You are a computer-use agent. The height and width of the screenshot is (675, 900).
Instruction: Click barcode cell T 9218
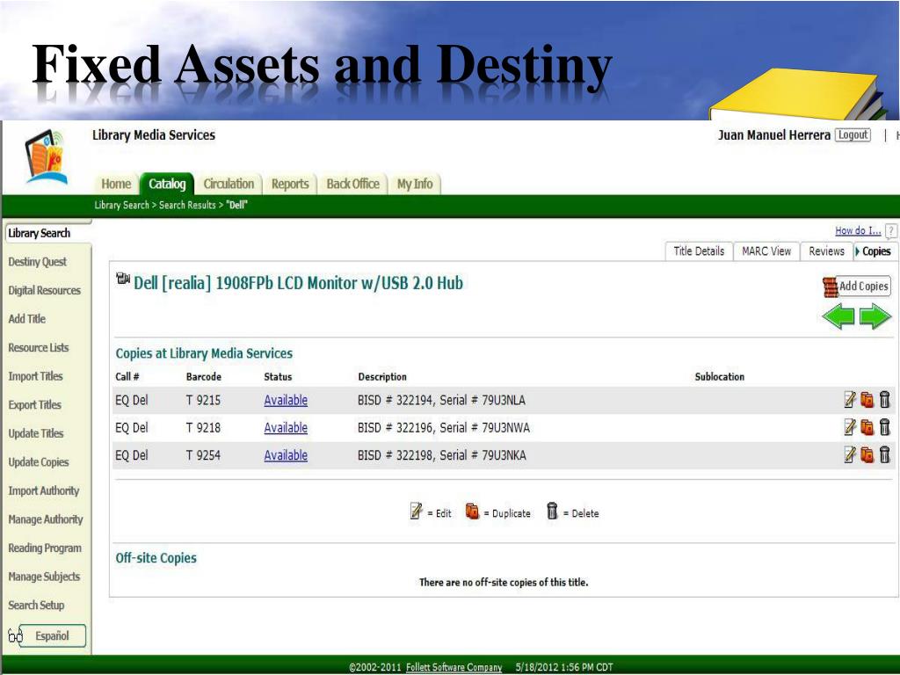tap(203, 428)
